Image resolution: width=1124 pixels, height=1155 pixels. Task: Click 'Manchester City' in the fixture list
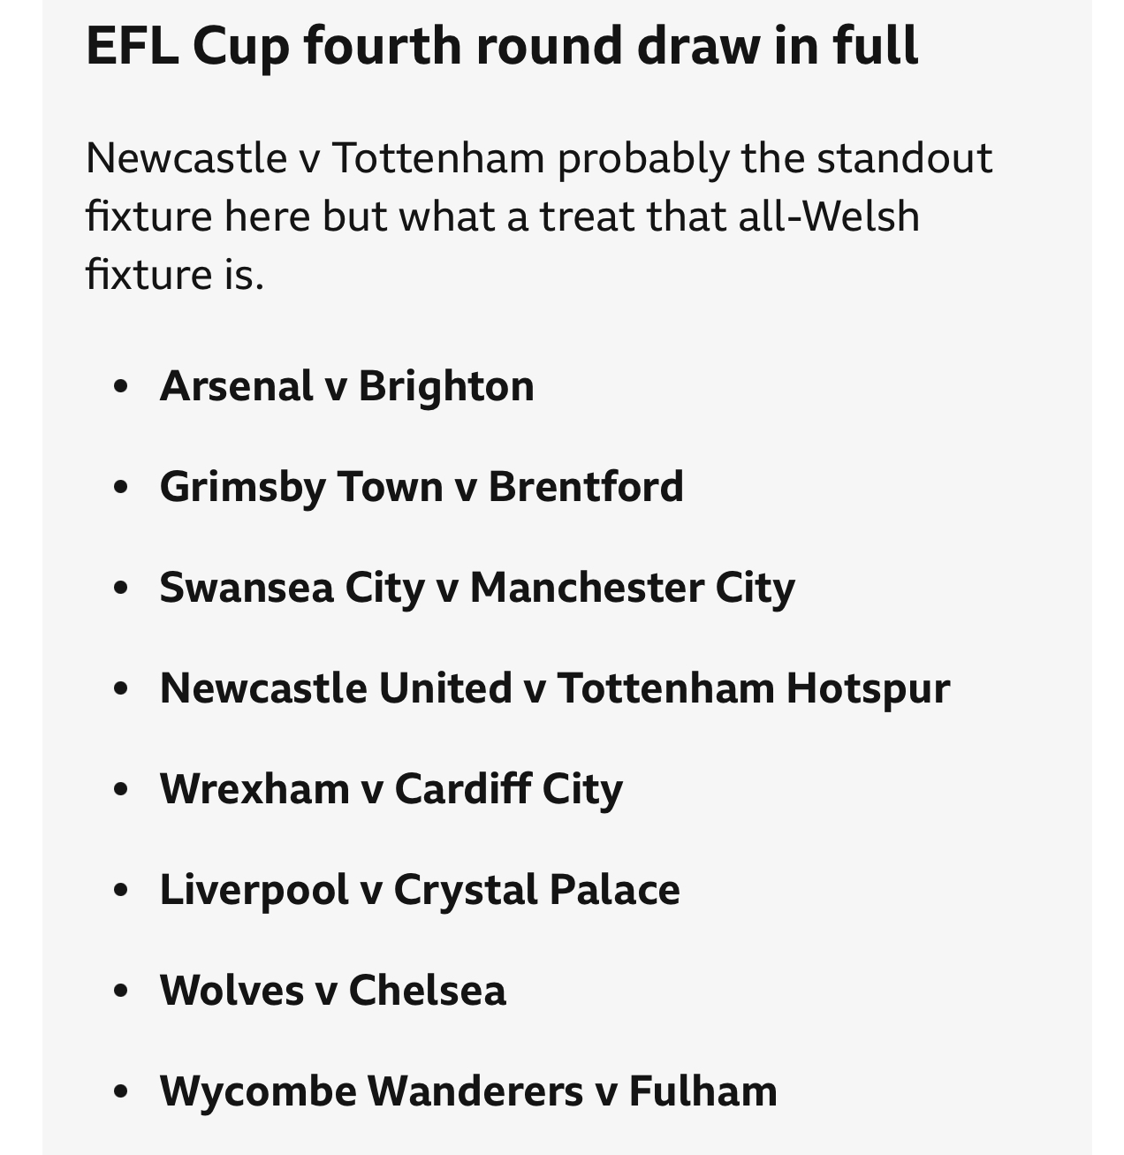point(633,589)
